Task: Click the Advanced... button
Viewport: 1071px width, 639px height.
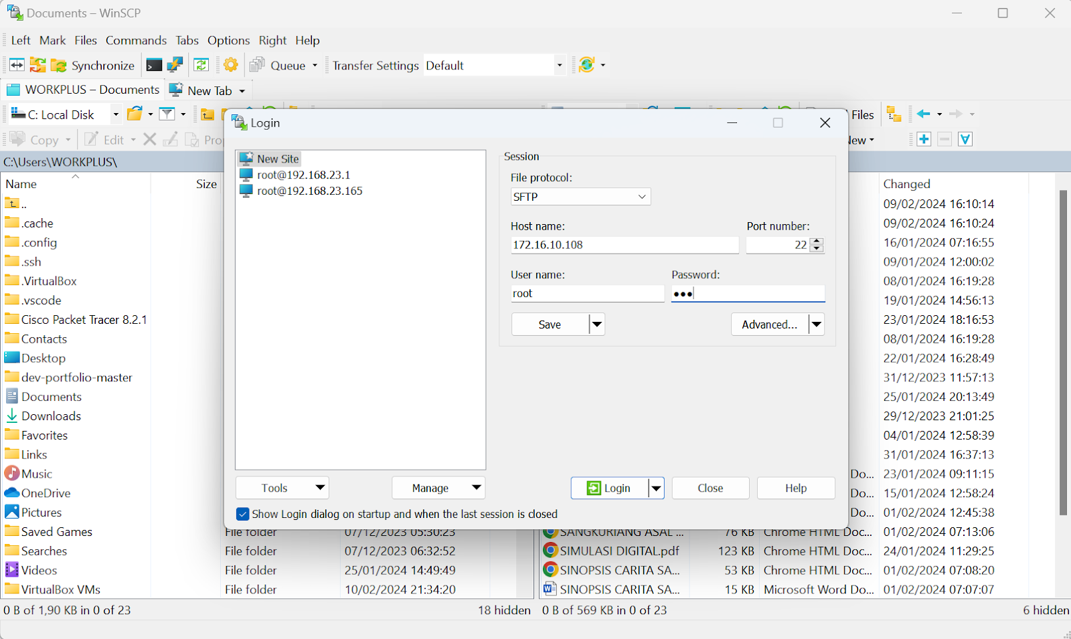Action: coord(769,325)
